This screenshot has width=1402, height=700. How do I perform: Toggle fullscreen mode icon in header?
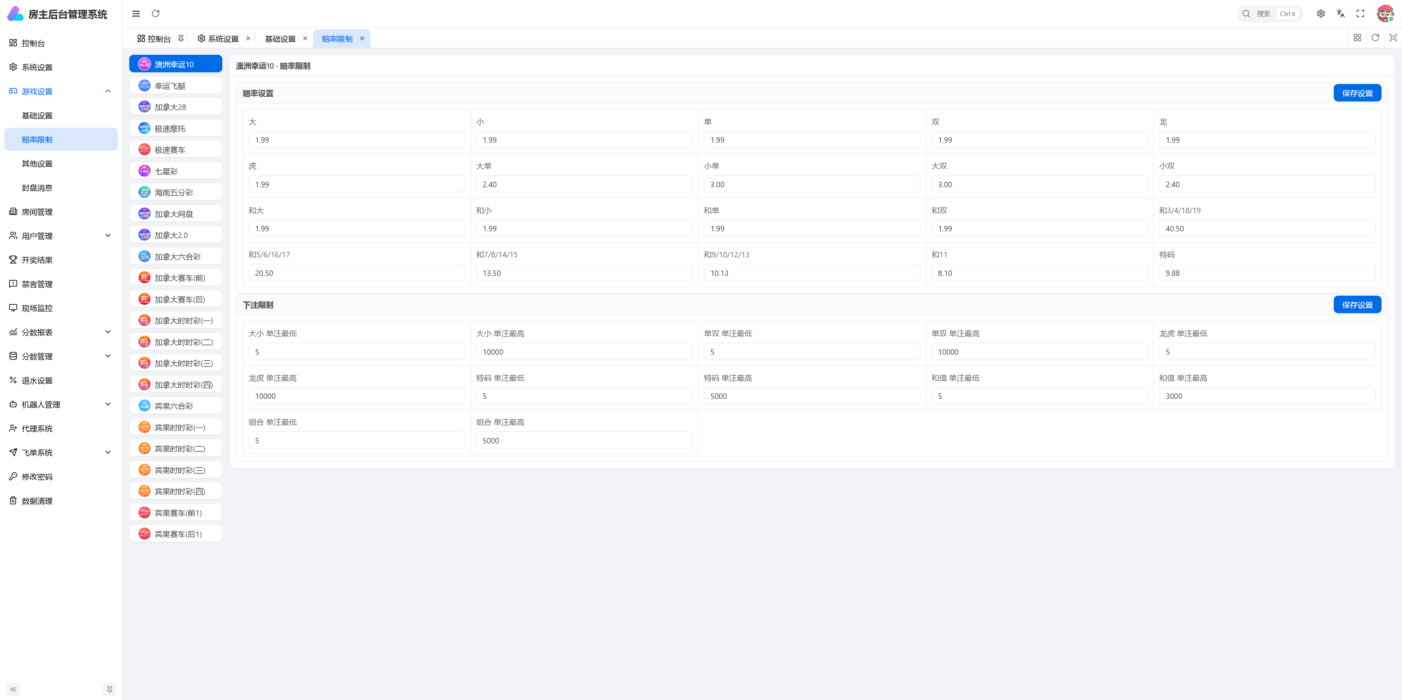tap(1360, 14)
